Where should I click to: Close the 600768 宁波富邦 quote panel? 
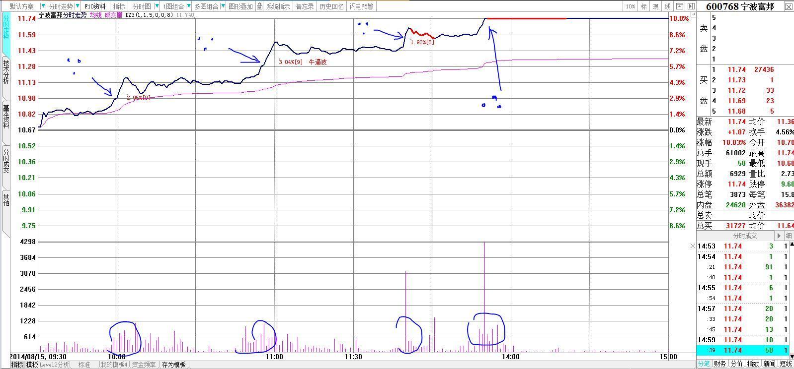tap(789, 6)
